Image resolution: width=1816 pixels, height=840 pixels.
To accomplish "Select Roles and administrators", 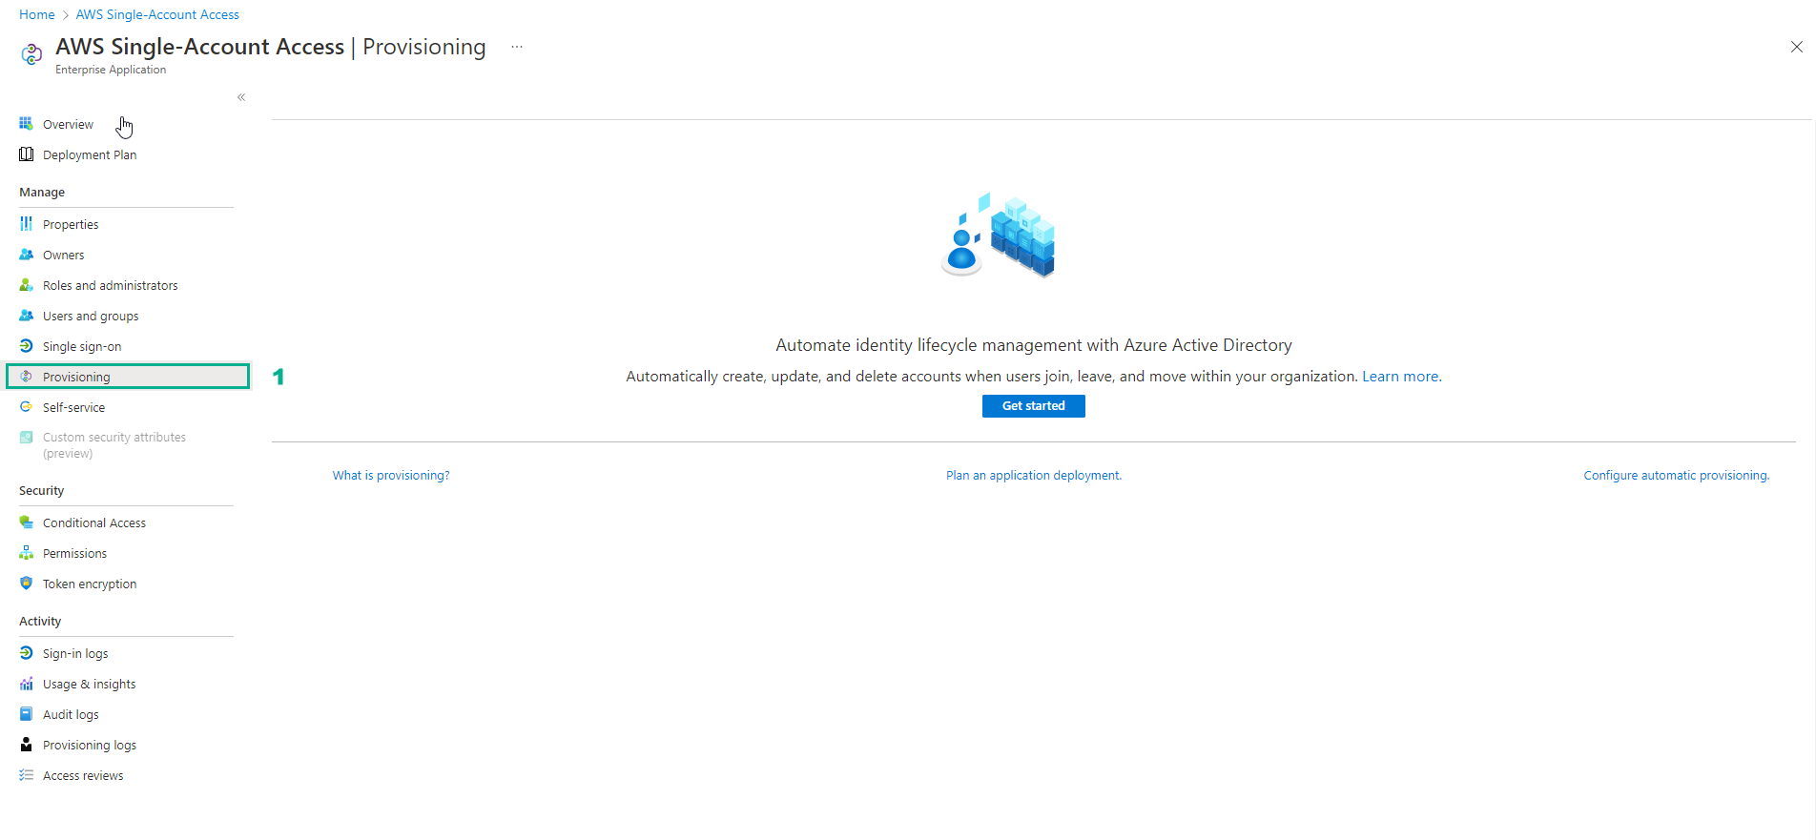I will [x=110, y=286].
